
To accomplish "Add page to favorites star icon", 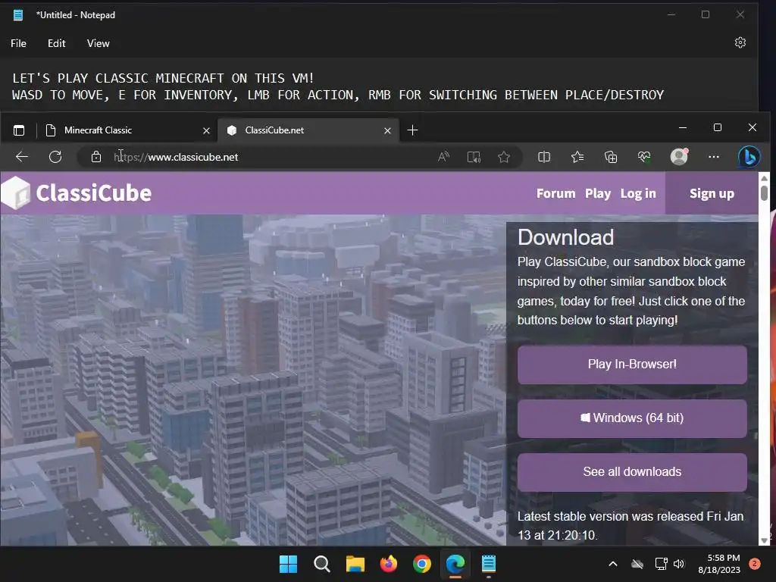I will tap(504, 157).
